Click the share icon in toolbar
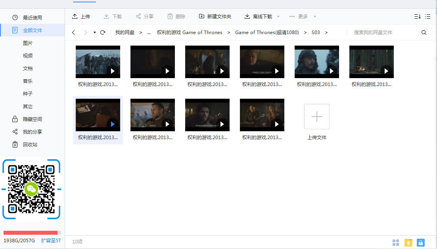The image size is (437, 249). [138, 16]
